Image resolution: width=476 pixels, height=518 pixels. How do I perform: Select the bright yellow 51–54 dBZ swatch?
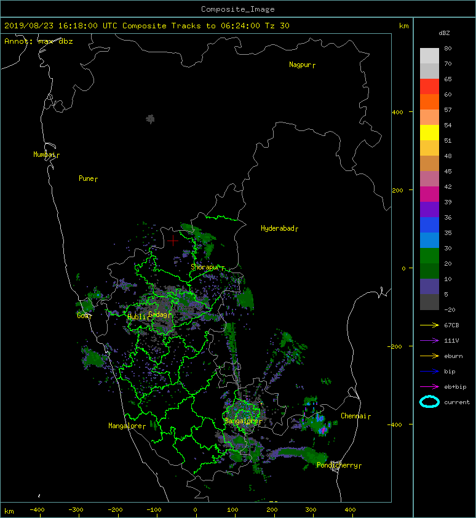(x=429, y=133)
